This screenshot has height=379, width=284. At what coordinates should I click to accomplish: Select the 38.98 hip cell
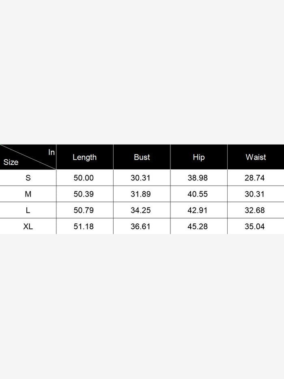[x=198, y=178]
